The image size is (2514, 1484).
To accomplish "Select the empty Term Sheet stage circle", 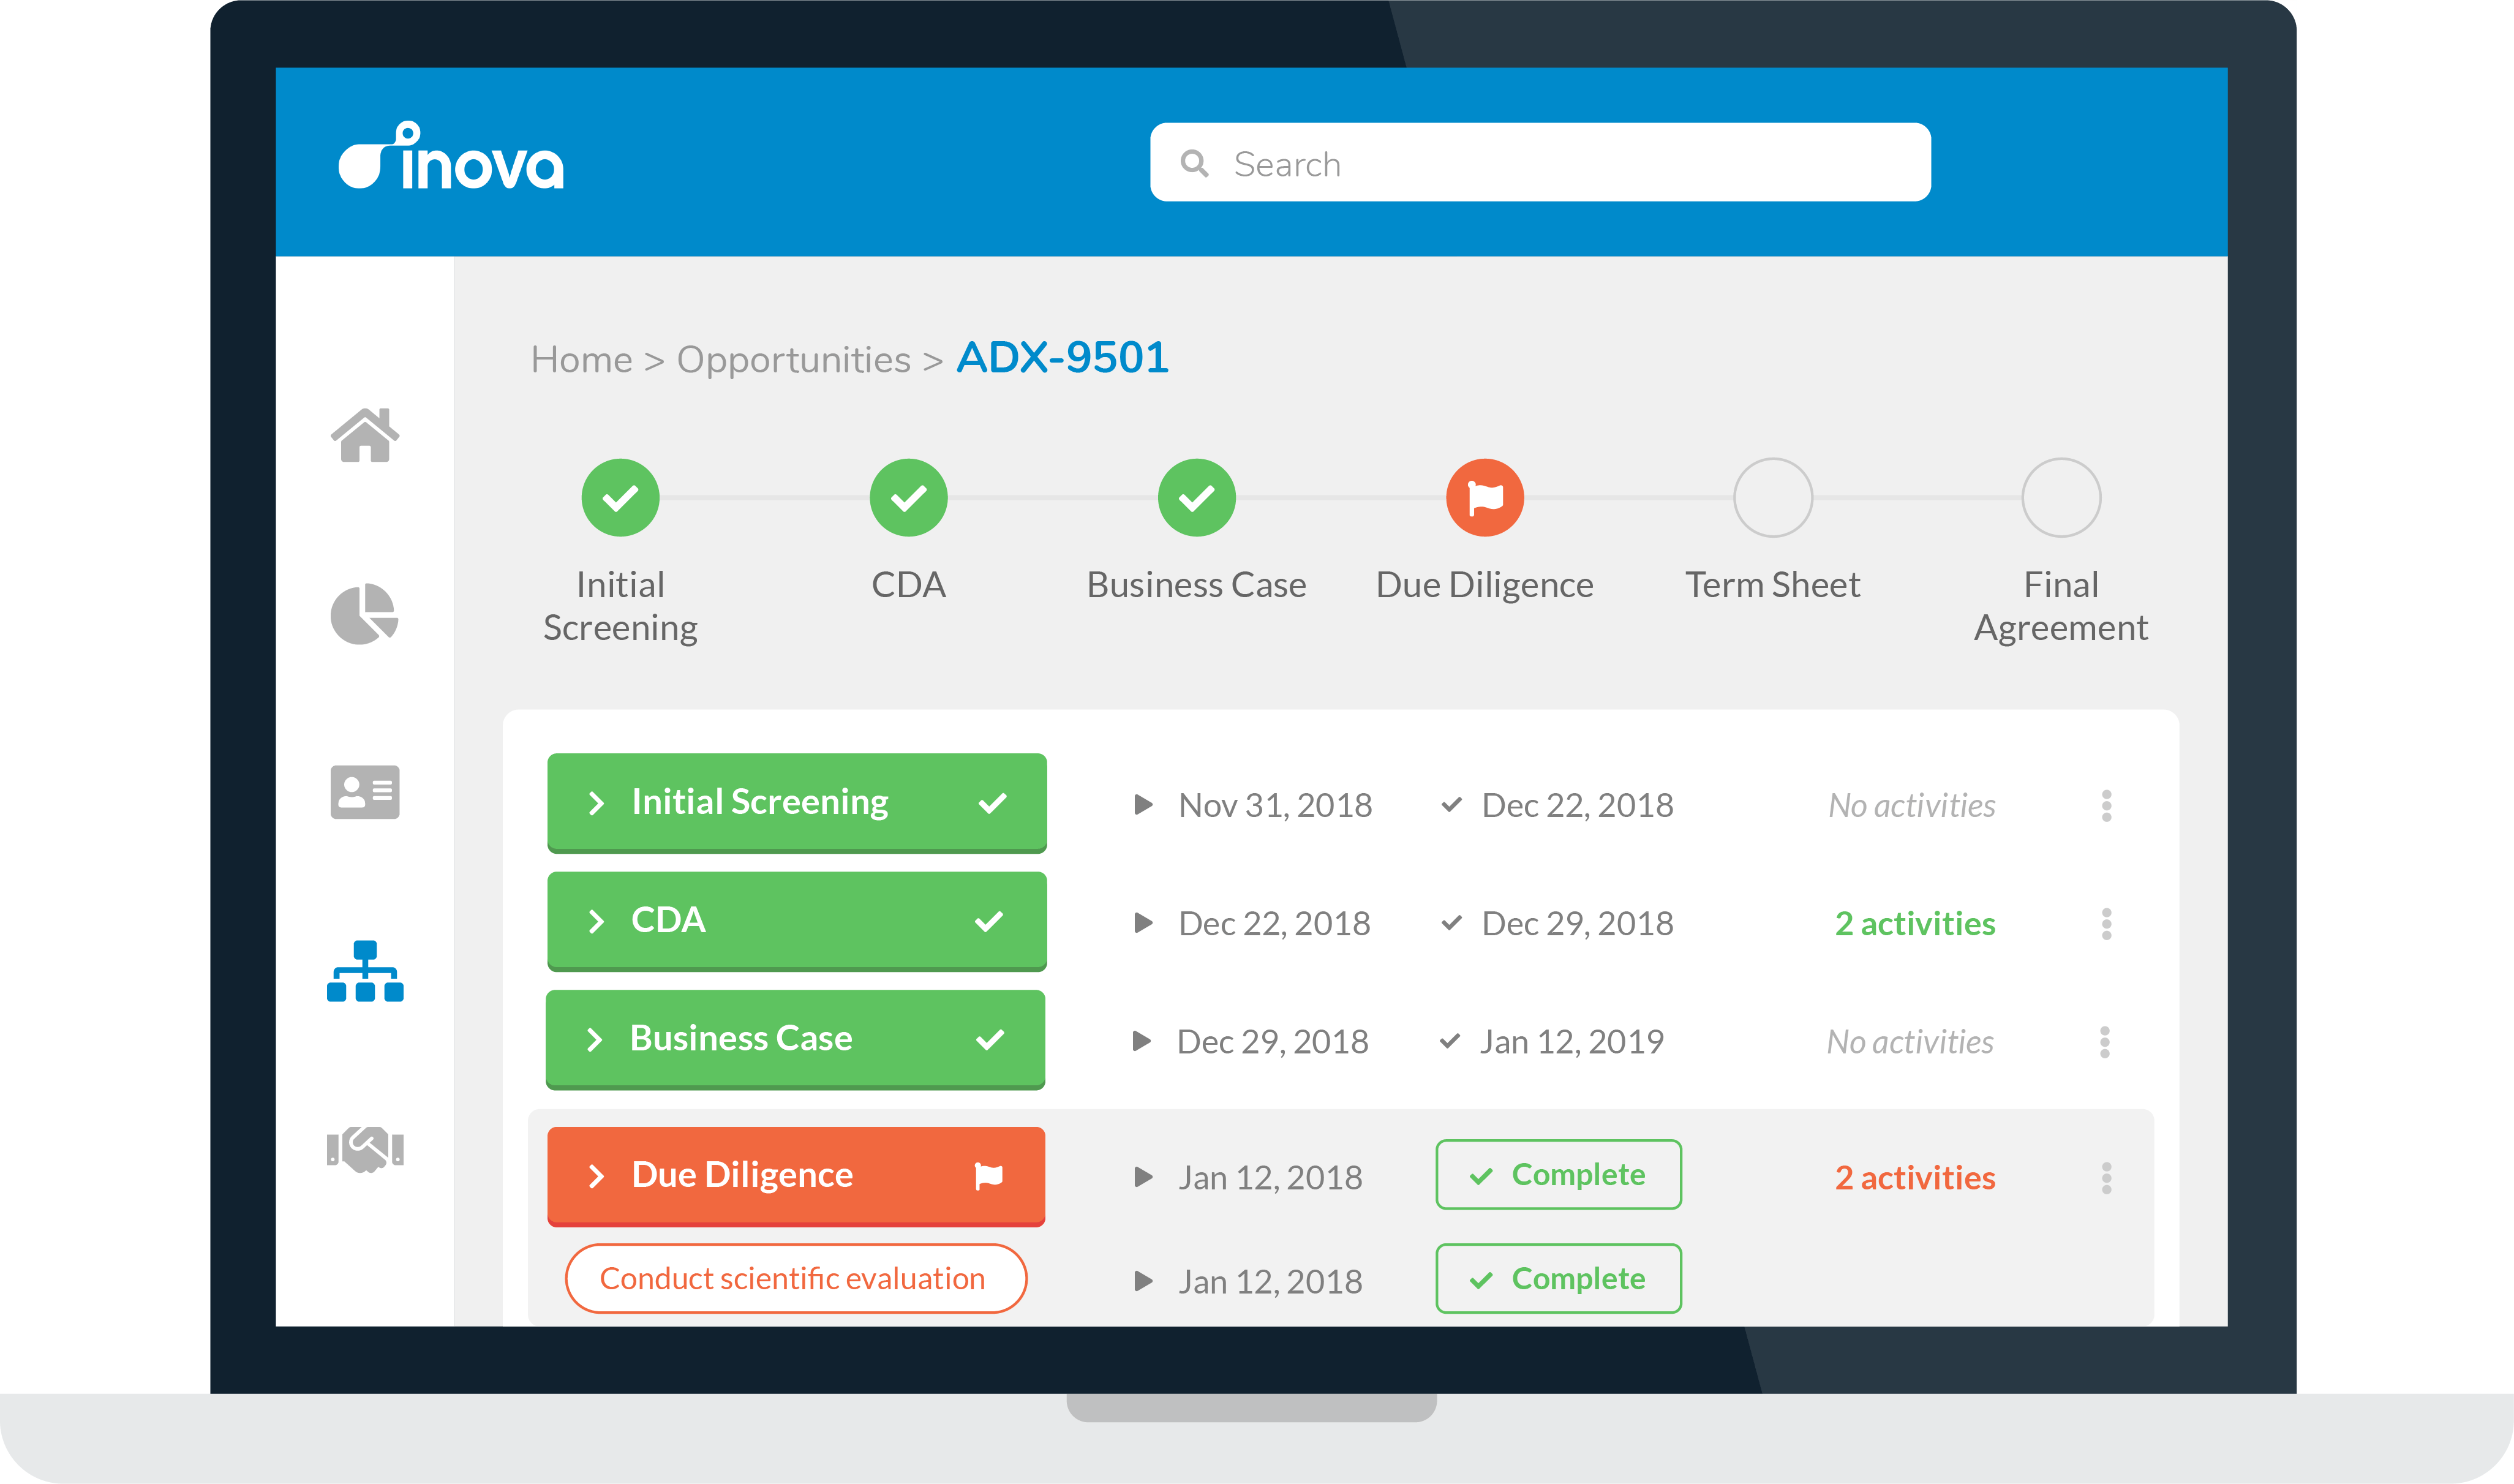I will pos(1772,498).
